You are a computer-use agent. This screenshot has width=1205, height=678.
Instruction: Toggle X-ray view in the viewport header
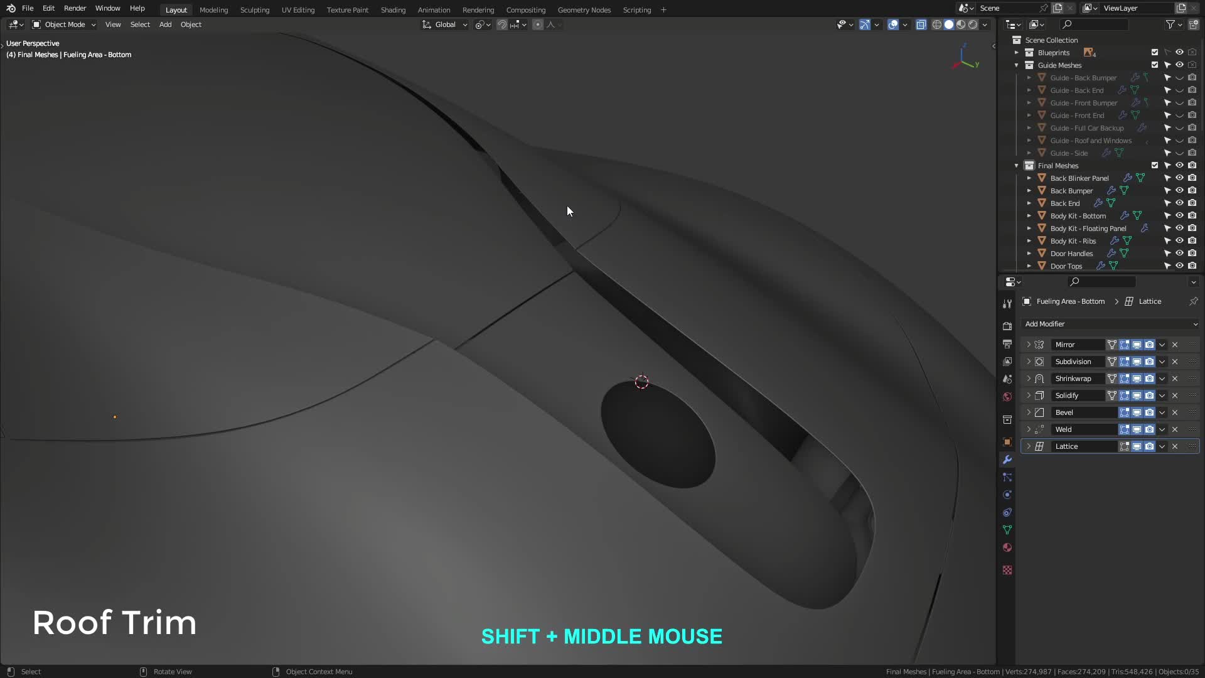pyautogui.click(x=921, y=24)
